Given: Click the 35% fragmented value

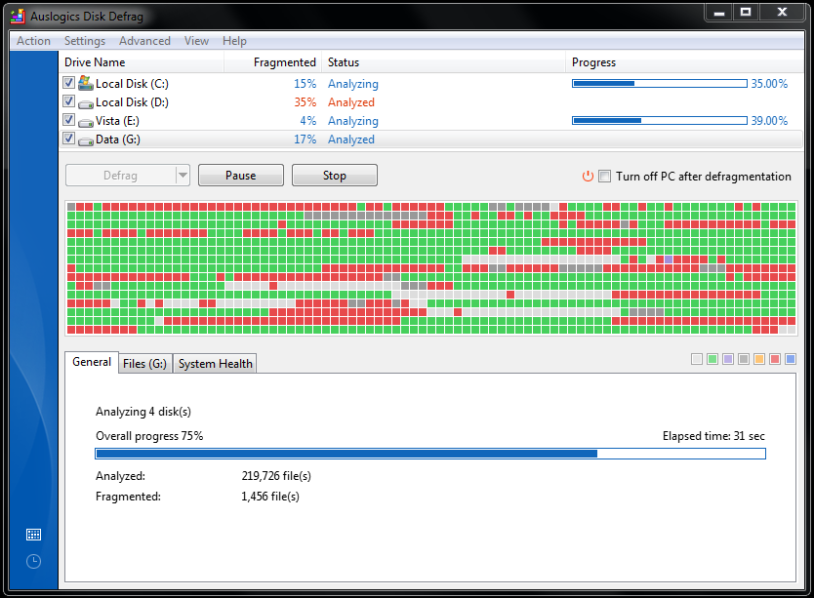Looking at the screenshot, I should (x=305, y=102).
